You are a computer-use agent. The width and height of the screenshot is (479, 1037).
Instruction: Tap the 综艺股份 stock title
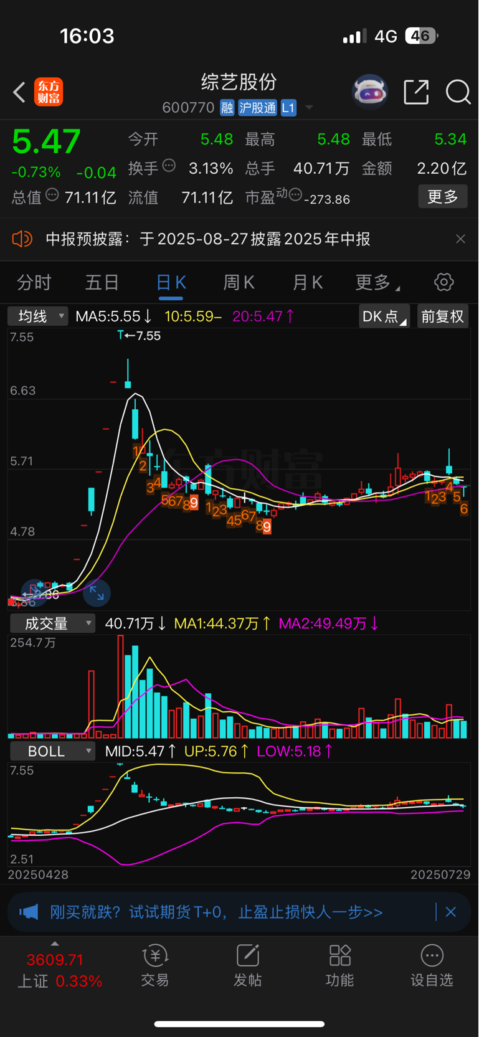tap(239, 82)
